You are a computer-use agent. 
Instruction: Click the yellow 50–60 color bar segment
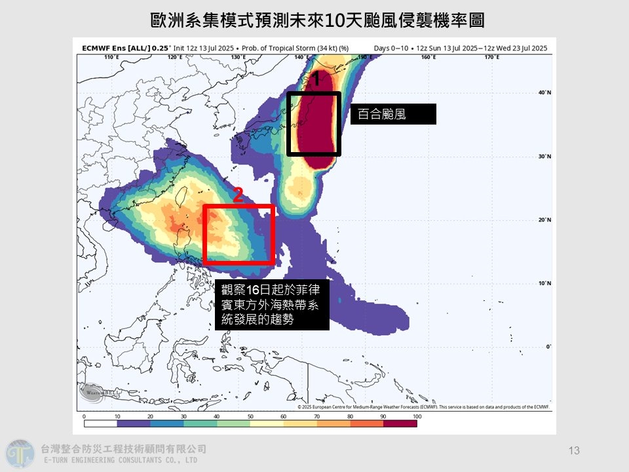coord(267,424)
